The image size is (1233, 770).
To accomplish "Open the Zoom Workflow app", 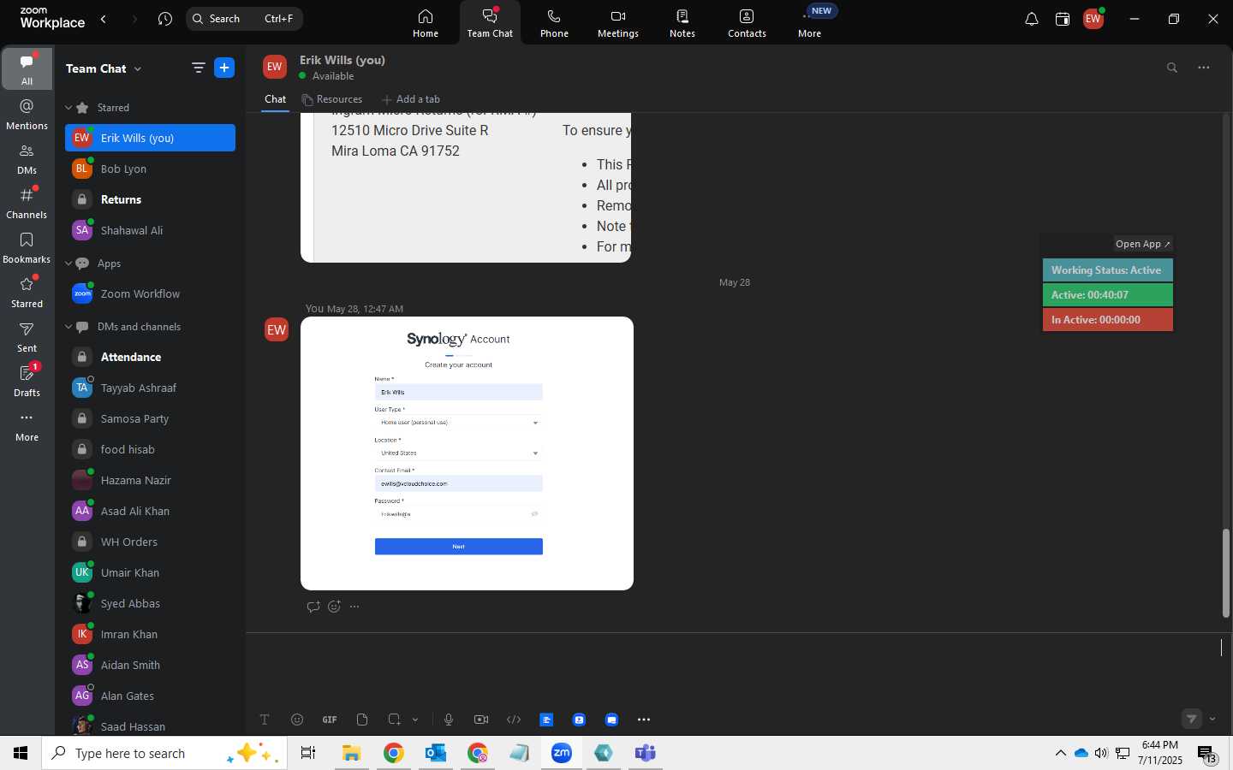I will pos(151,293).
